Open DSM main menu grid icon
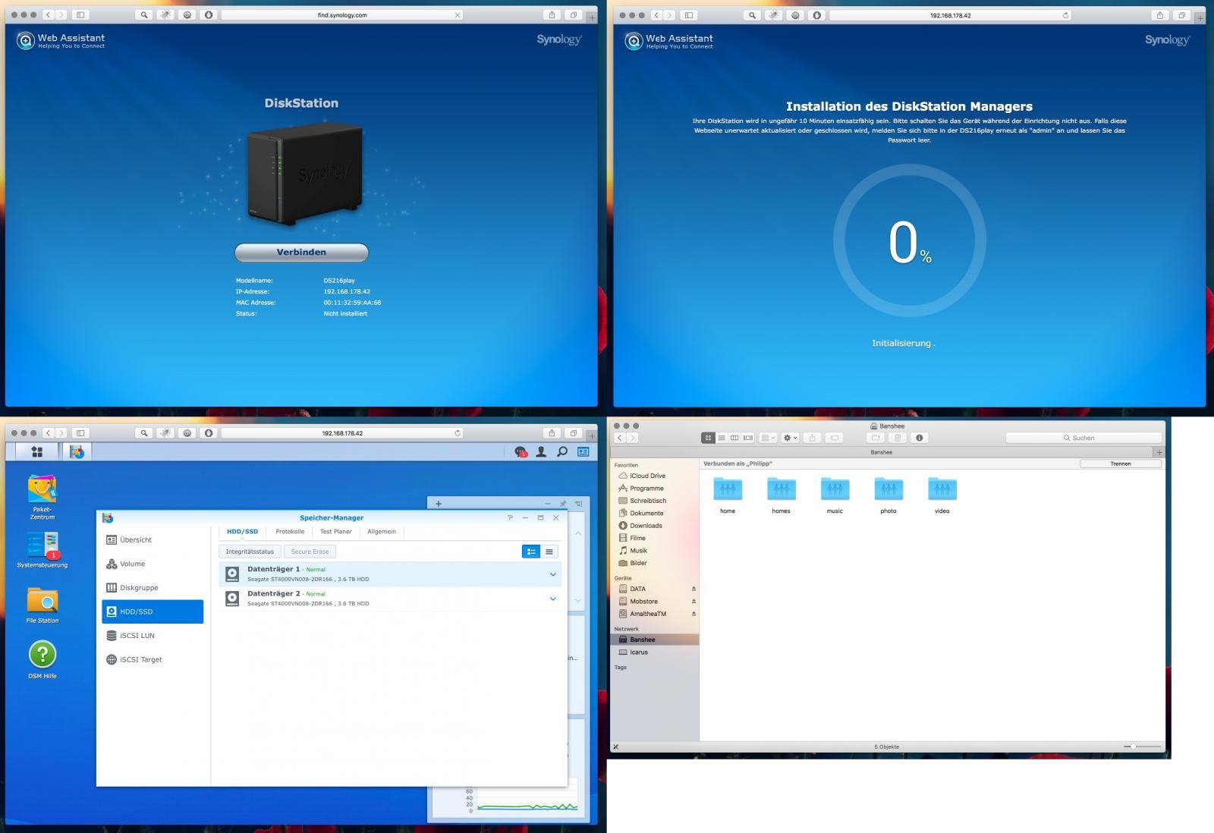This screenshot has height=833, width=1214. click(x=36, y=451)
